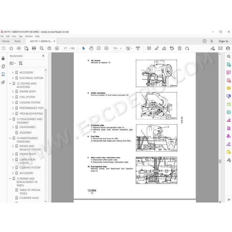Add a new bookmark with the bookmark icon

pos(21,63)
